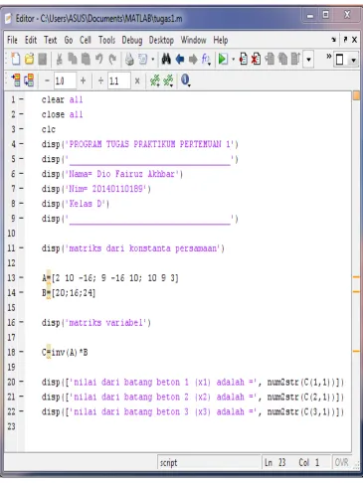
Task: Click 'Nama= Dio Fairuz Akhbar' string
Action: 122,174
